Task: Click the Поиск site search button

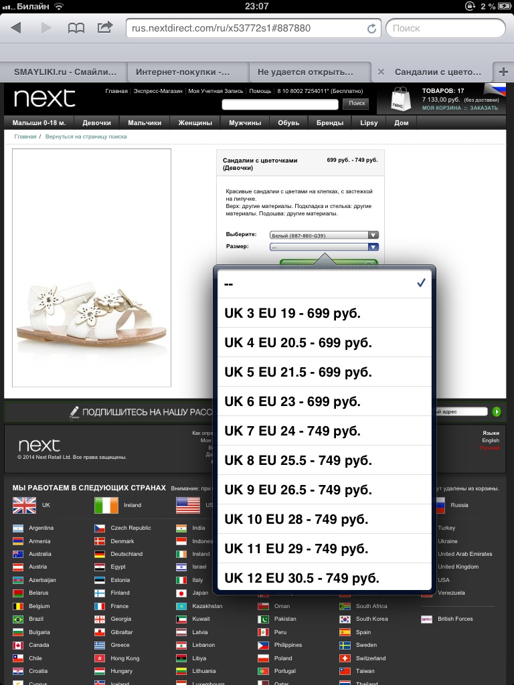Action: tap(357, 104)
